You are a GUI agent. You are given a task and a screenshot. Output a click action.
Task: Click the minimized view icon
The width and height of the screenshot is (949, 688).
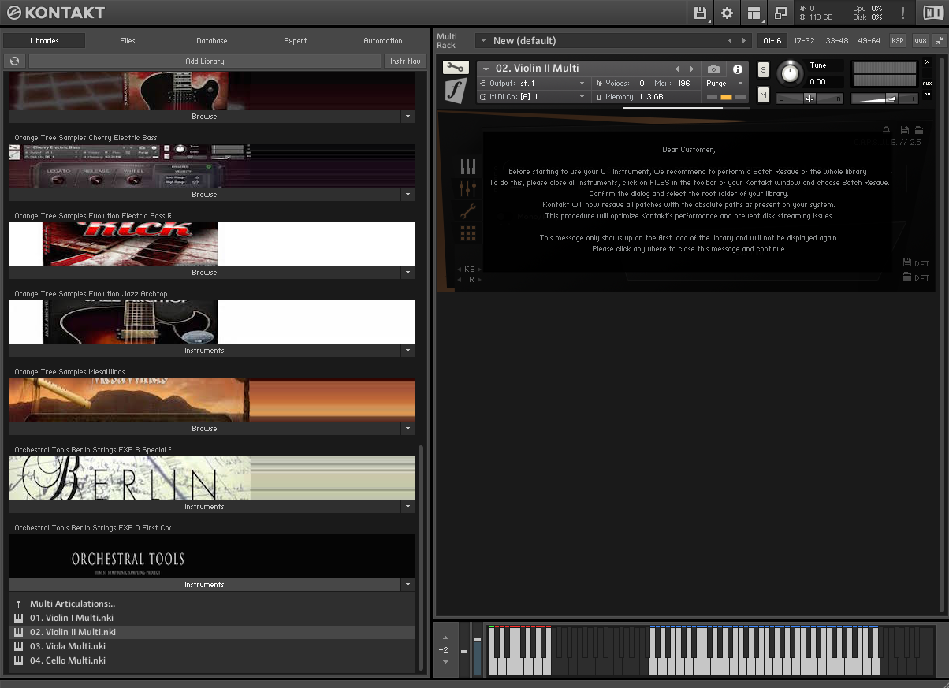click(x=781, y=13)
